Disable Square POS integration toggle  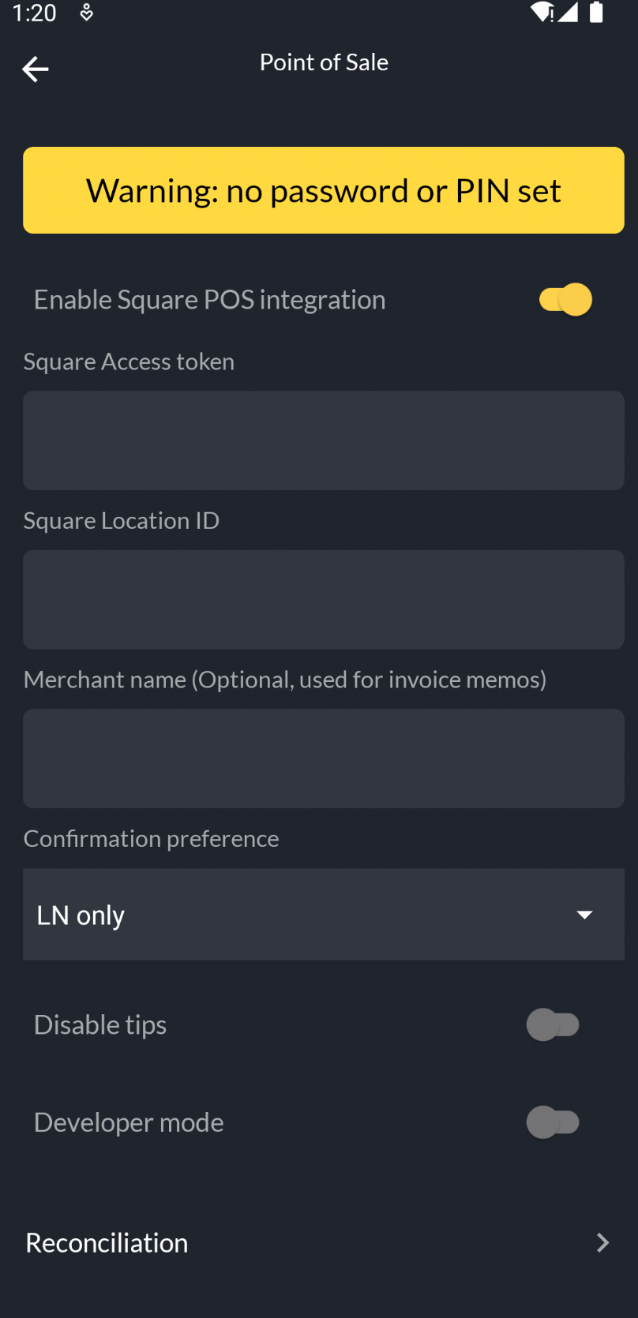pos(565,300)
